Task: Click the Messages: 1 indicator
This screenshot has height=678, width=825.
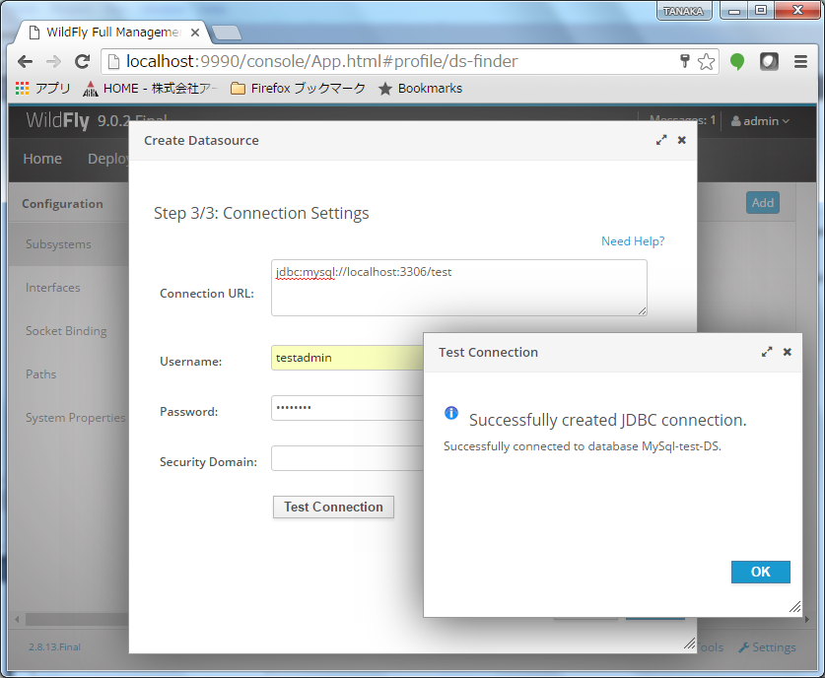Action: [682, 120]
